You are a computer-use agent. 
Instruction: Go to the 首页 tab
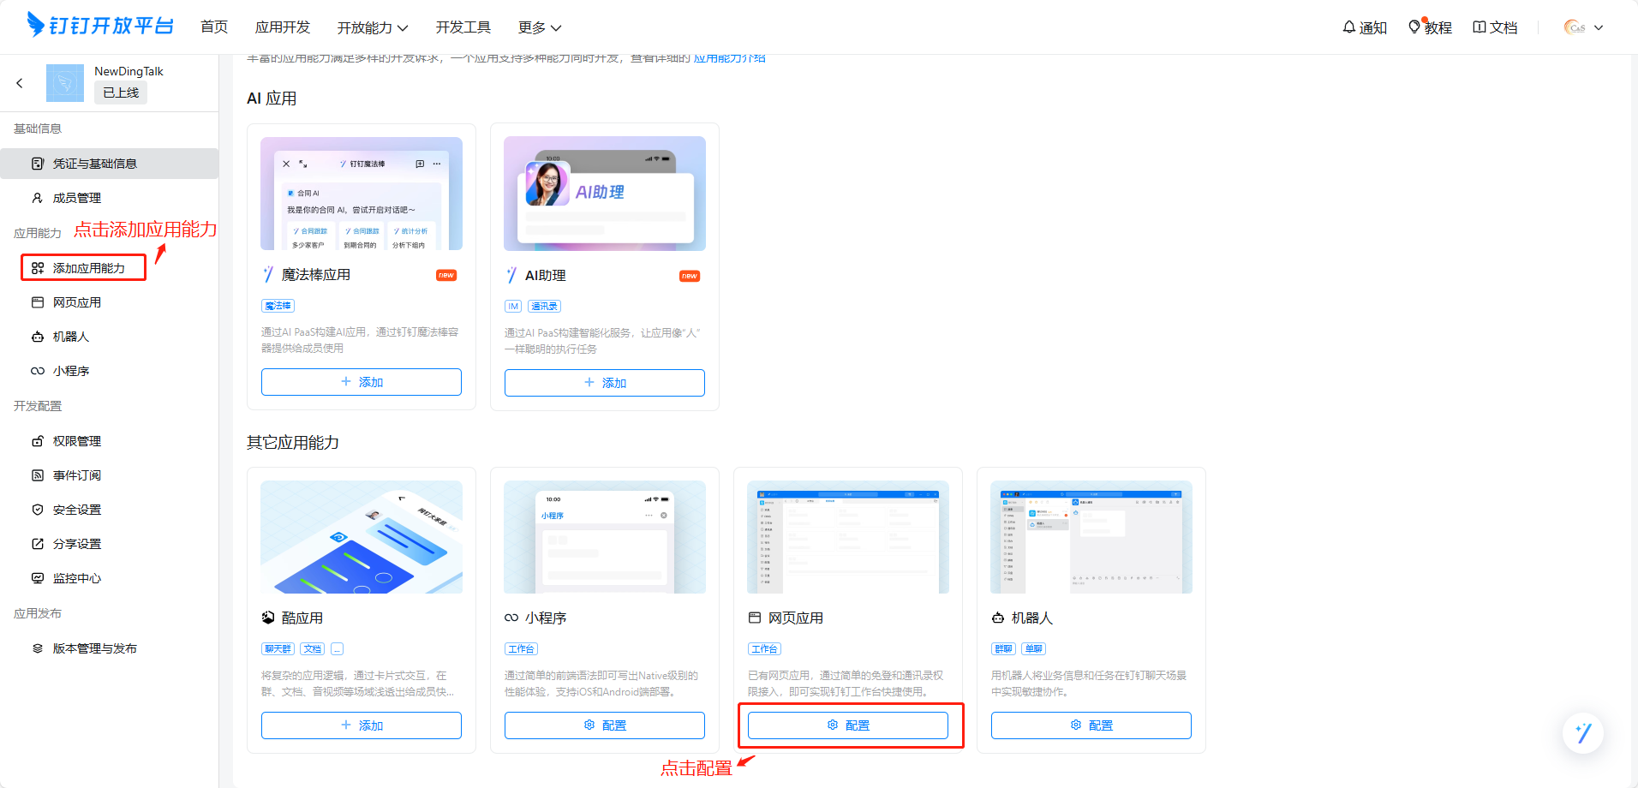click(214, 27)
